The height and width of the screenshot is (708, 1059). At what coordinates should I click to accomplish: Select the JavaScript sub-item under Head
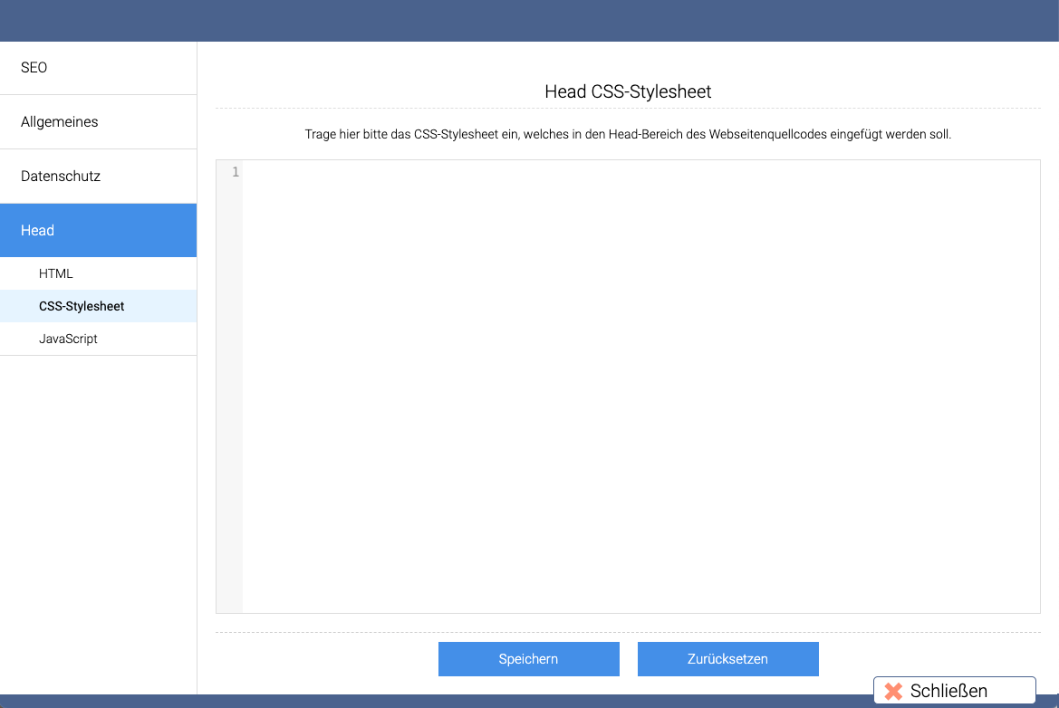point(98,338)
